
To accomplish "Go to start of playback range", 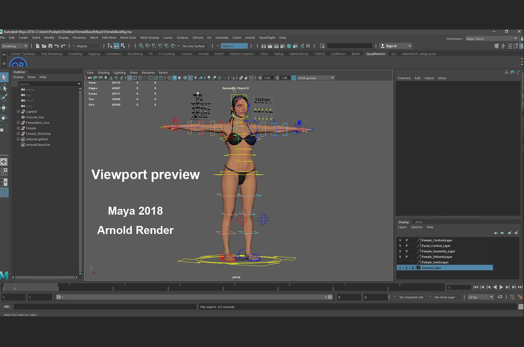I will [476, 287].
